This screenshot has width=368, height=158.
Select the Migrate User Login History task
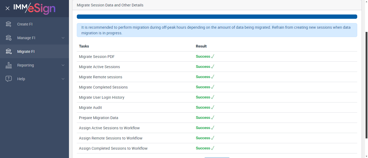[x=102, y=97]
